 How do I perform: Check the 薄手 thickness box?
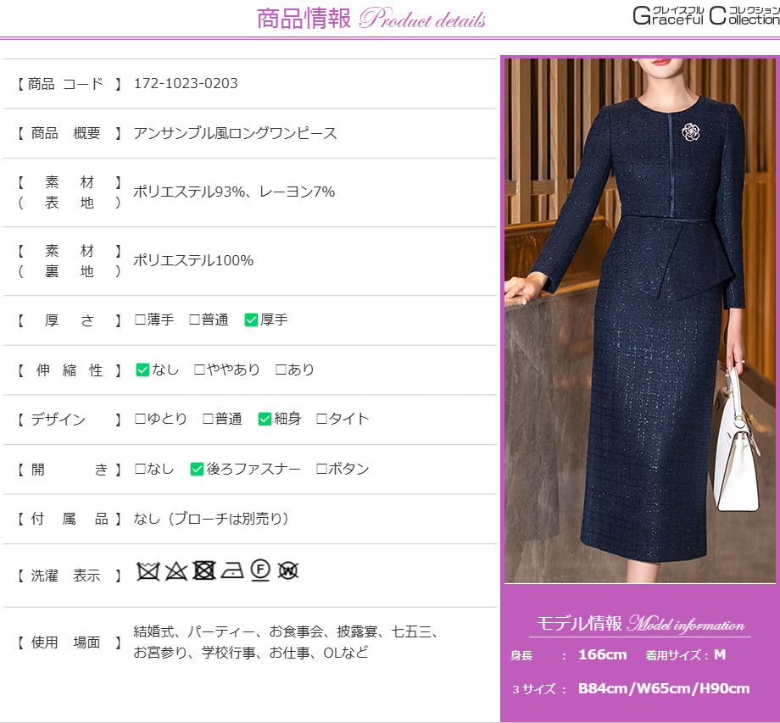tap(141, 320)
